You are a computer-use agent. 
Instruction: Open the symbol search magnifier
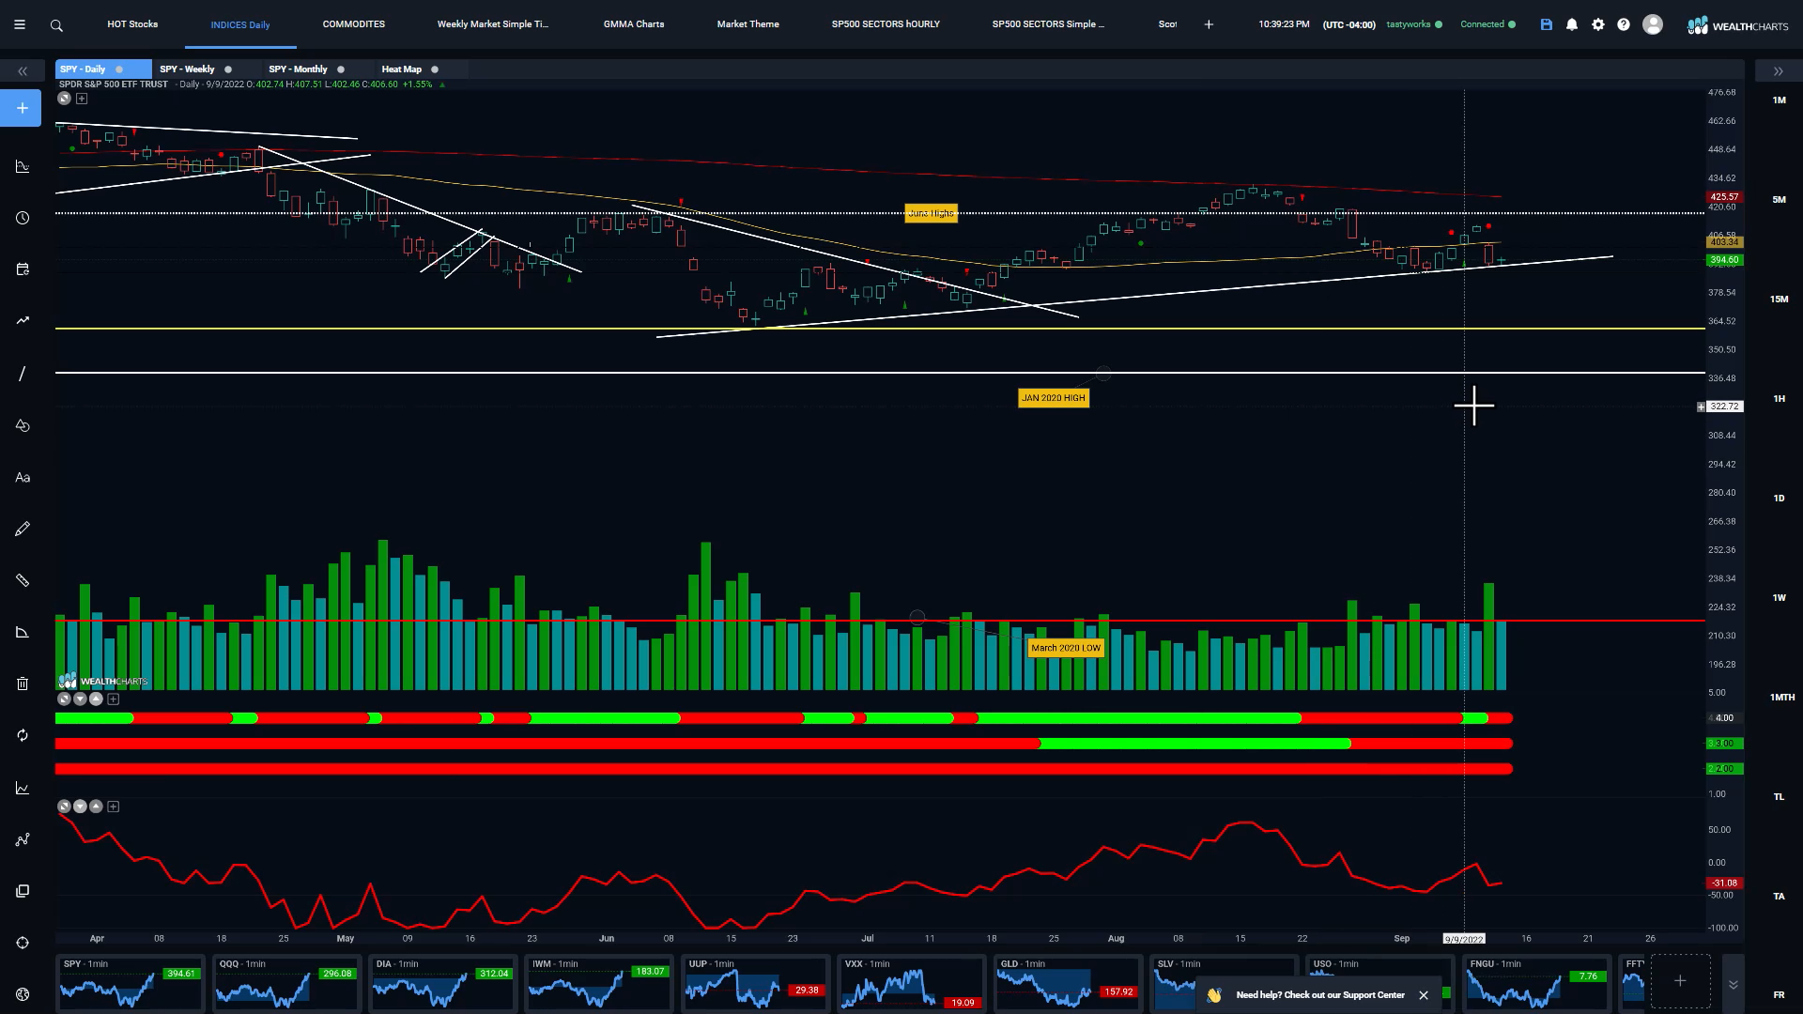[x=56, y=25]
